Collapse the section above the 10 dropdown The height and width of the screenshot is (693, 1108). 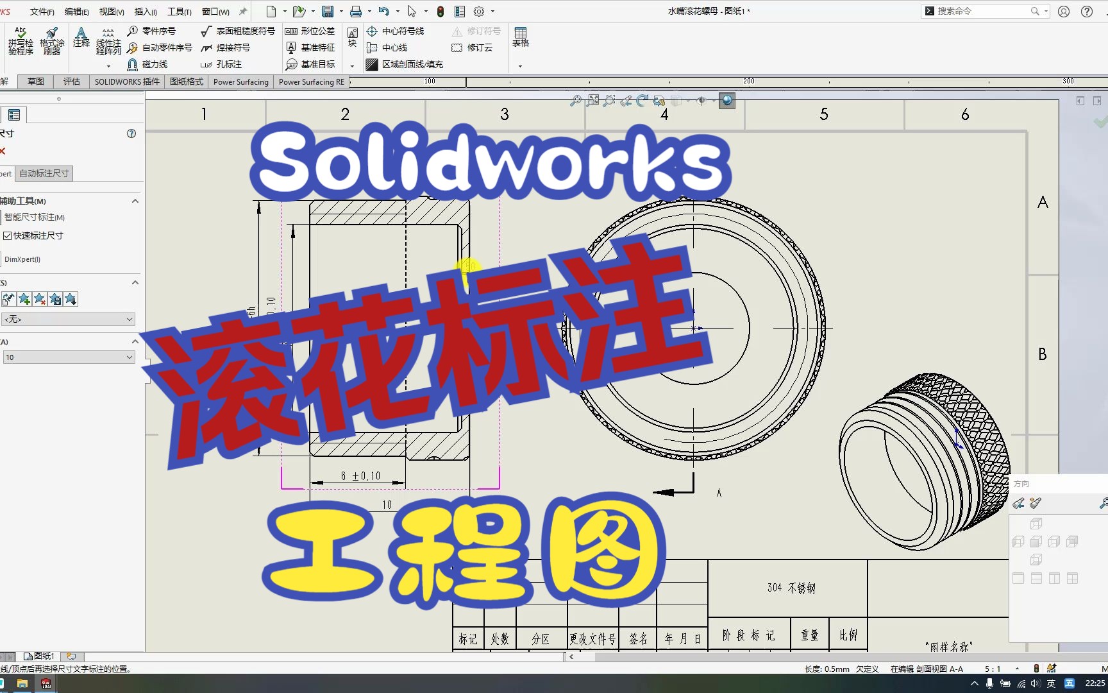(x=135, y=341)
